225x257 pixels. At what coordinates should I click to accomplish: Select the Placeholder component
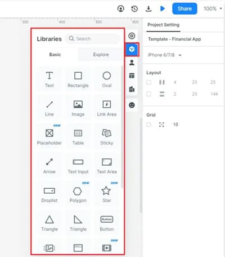pyautogui.click(x=49, y=137)
